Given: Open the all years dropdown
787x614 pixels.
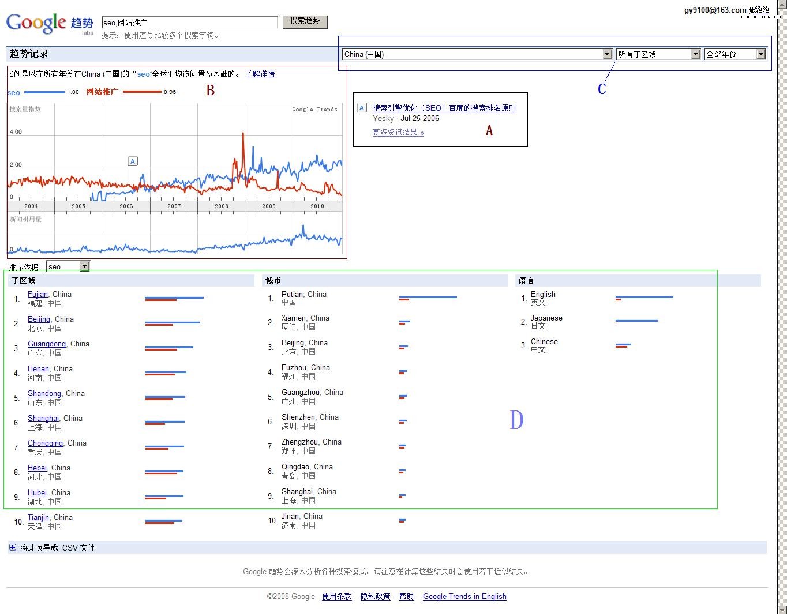Looking at the screenshot, I should (735, 54).
